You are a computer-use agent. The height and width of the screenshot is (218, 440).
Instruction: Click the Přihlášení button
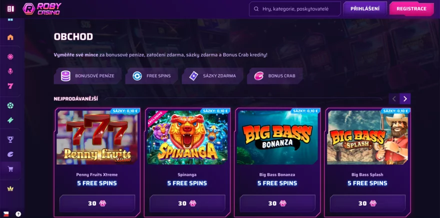(x=365, y=8)
